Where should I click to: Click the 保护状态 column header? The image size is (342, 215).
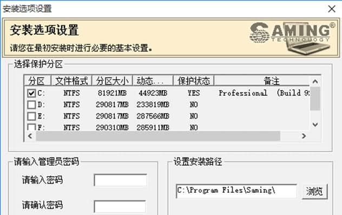[194, 81]
